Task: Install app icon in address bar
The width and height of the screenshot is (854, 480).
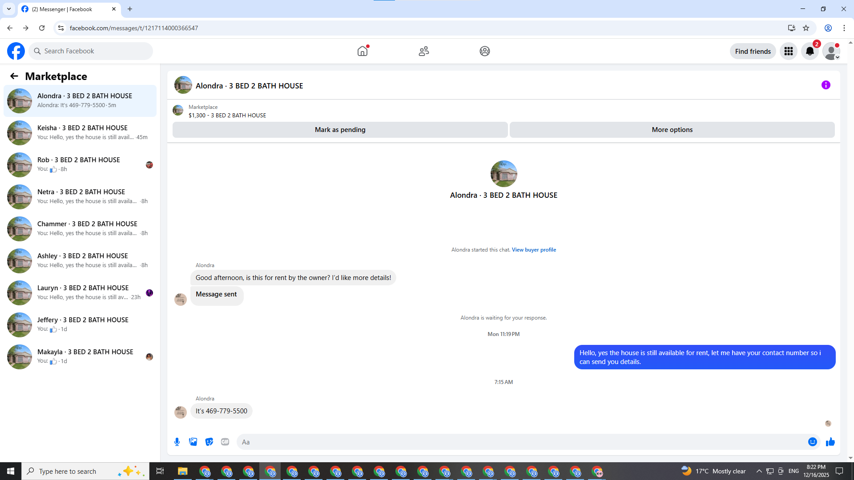Action: coord(791,28)
